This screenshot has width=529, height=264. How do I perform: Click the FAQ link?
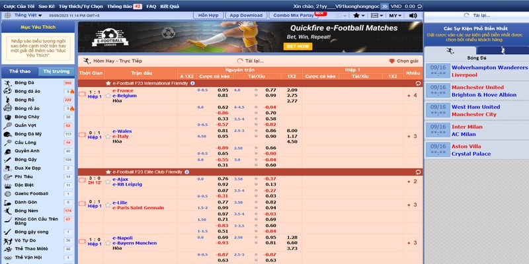click(x=151, y=7)
